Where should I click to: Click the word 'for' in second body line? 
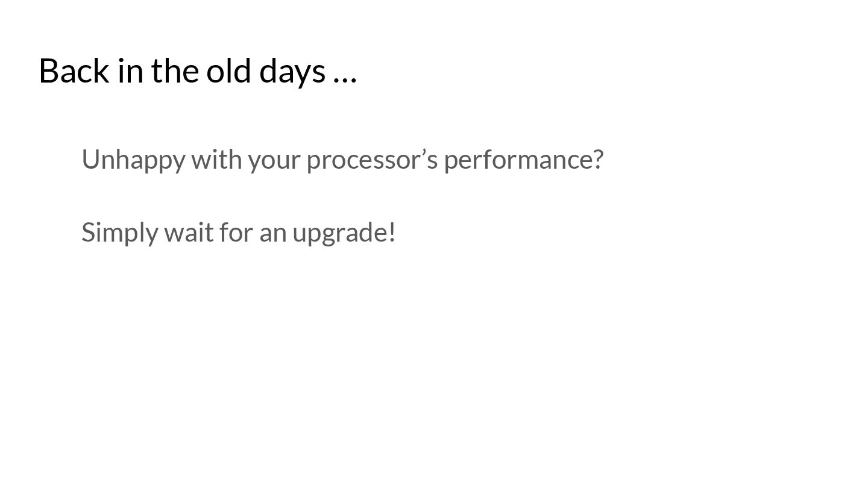coord(236,233)
